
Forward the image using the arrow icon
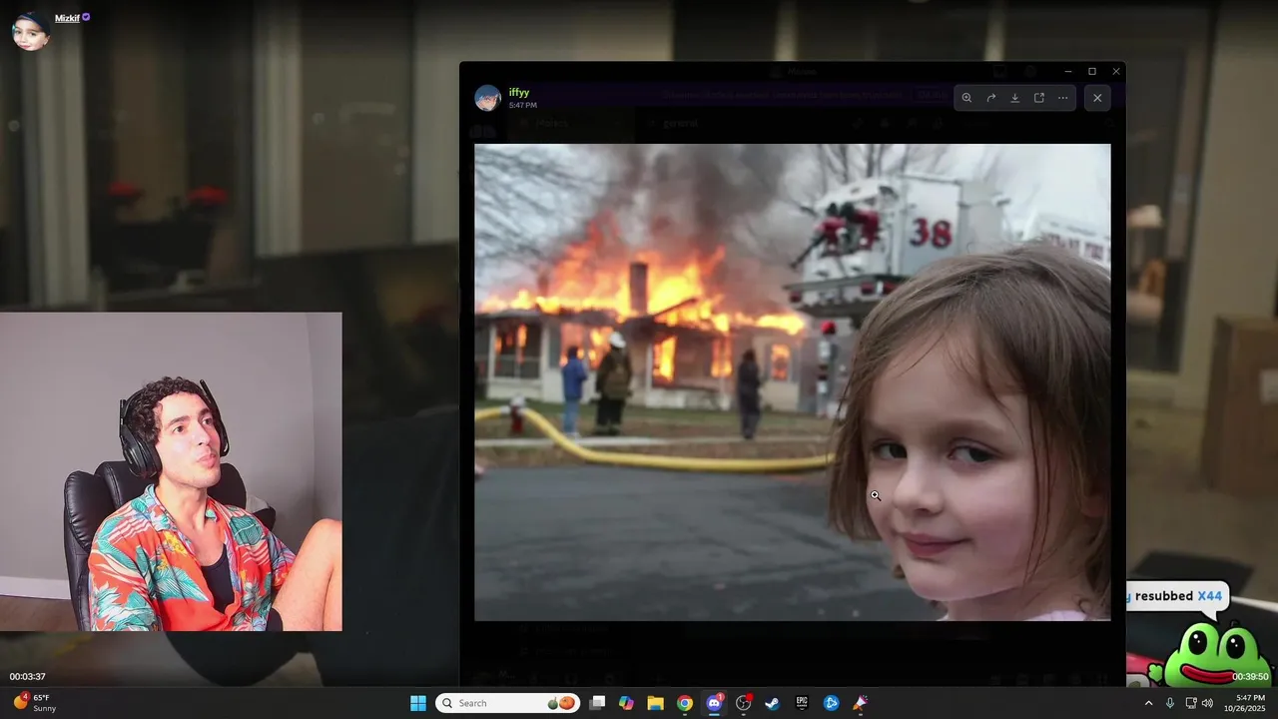pos(990,98)
